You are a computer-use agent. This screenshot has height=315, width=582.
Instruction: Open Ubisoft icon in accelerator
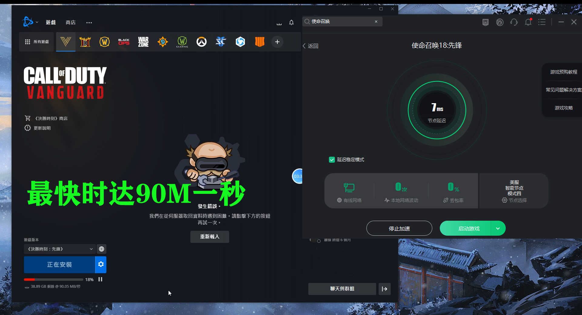click(x=500, y=22)
